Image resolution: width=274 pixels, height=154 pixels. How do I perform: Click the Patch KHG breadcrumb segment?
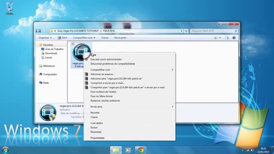109,31
